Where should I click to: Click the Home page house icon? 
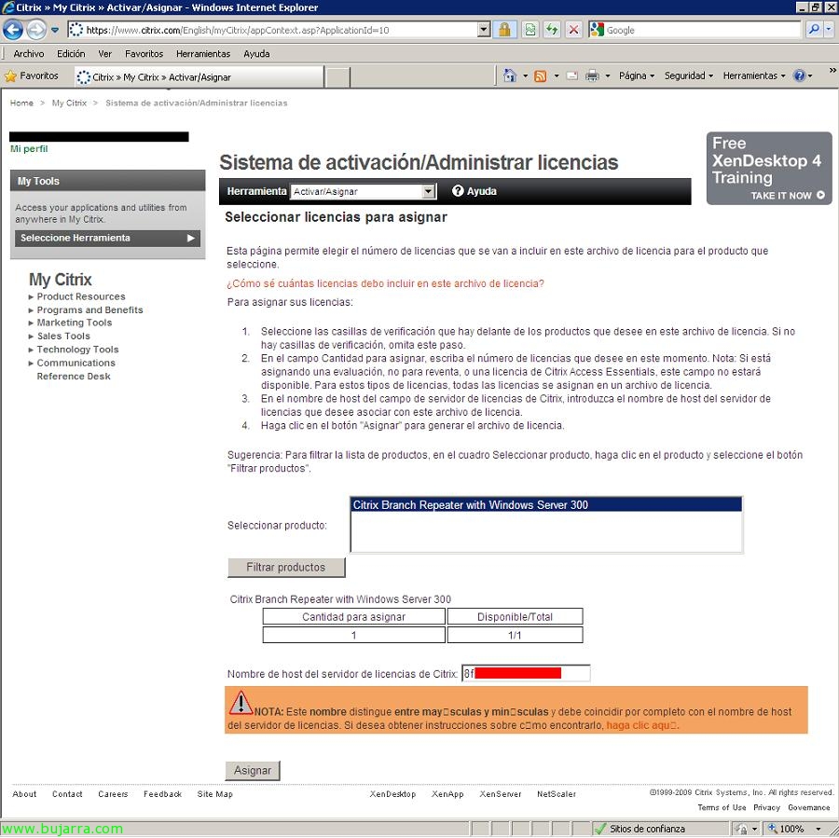point(510,76)
